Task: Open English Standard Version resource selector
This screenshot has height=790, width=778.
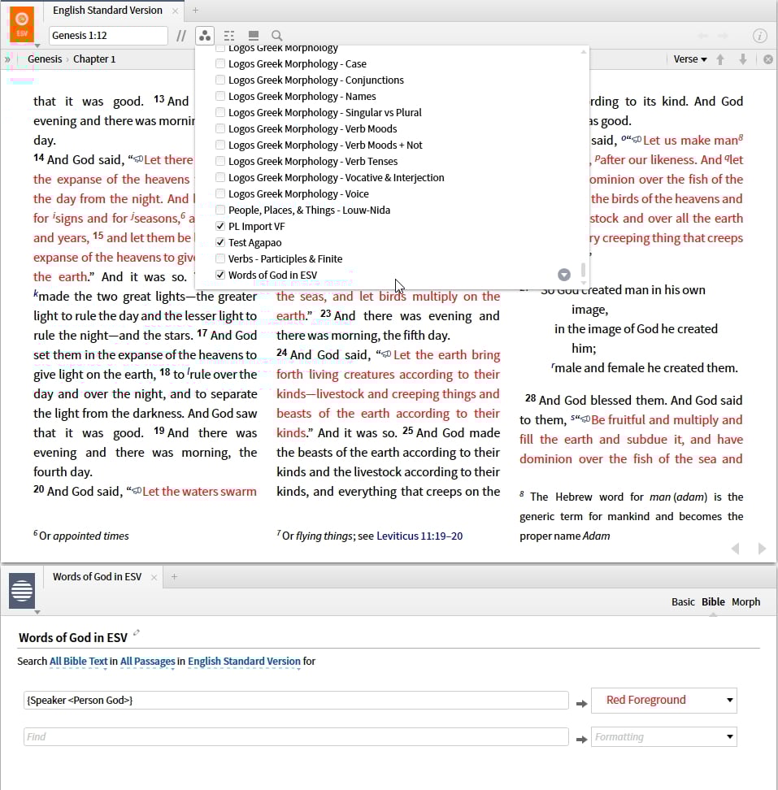Action: pyautogui.click(x=244, y=662)
